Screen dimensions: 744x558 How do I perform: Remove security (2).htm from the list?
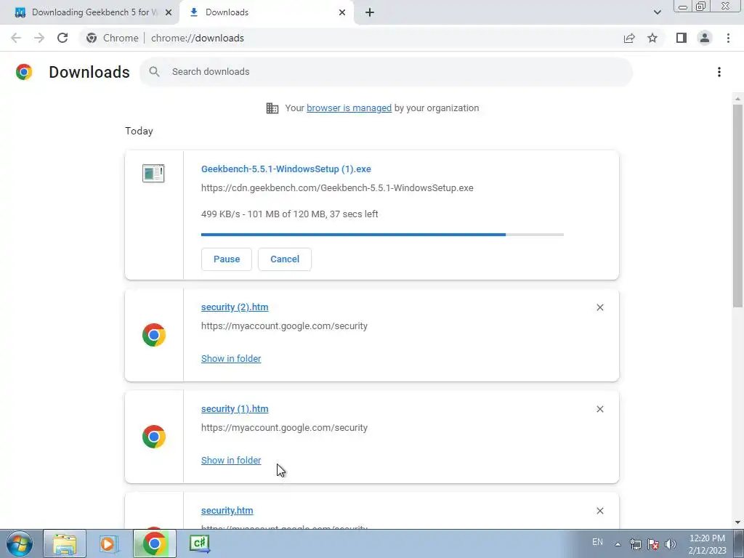(599, 307)
